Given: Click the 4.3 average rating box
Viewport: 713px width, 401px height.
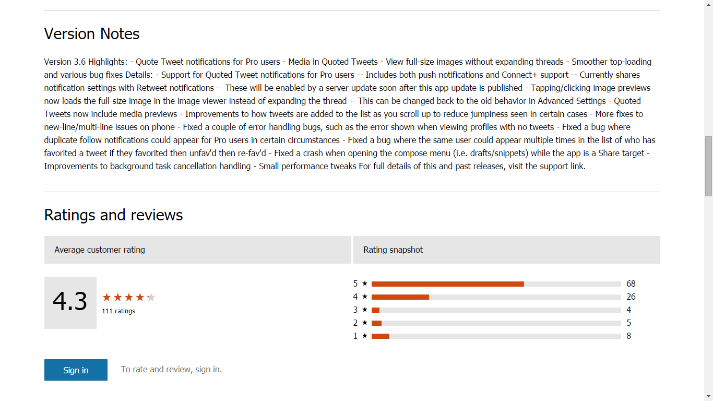Looking at the screenshot, I should point(70,303).
